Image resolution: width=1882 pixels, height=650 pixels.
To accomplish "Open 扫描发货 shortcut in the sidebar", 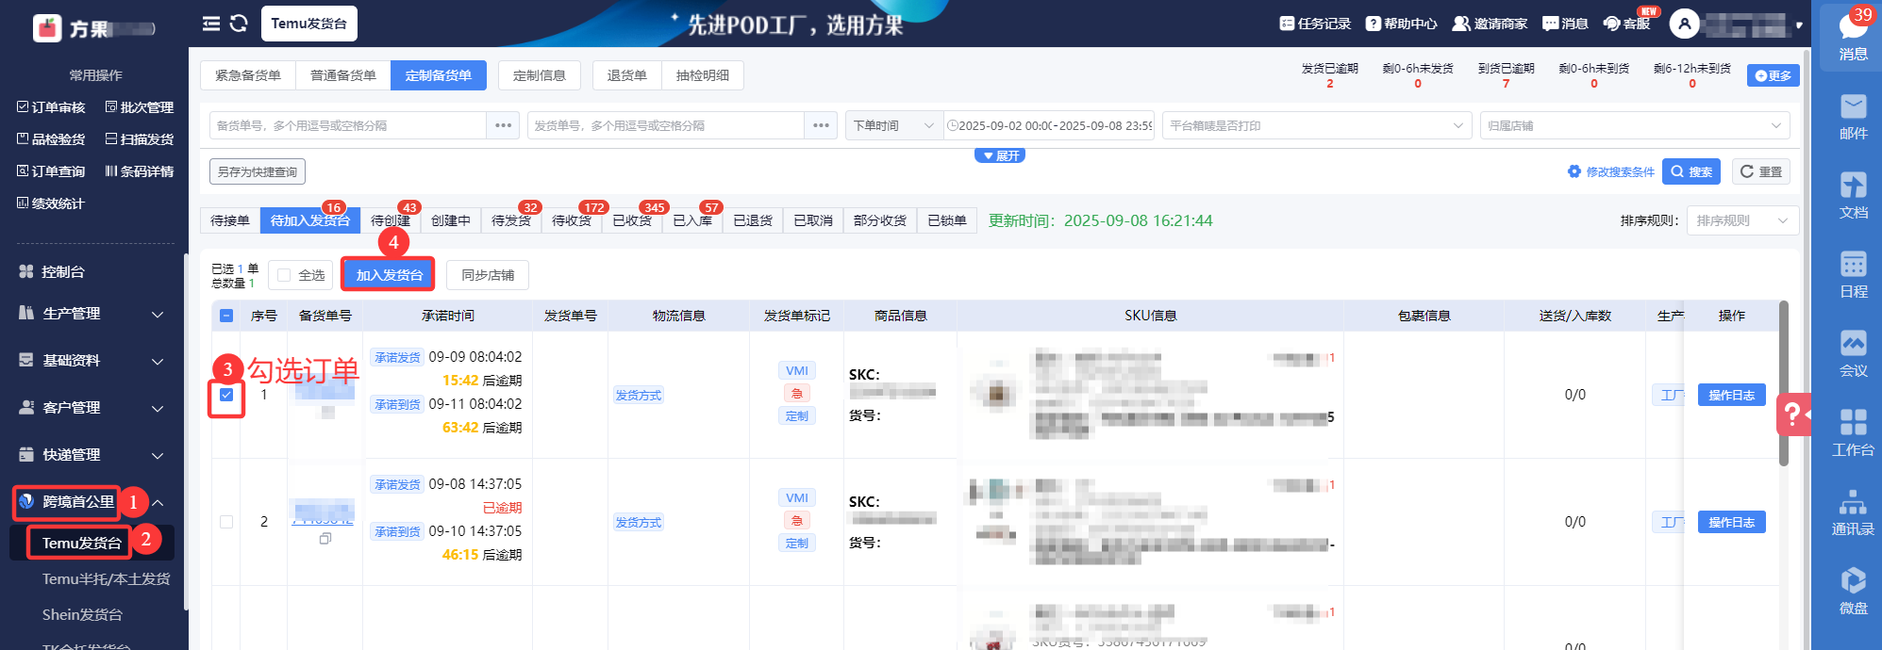I will [x=140, y=139].
